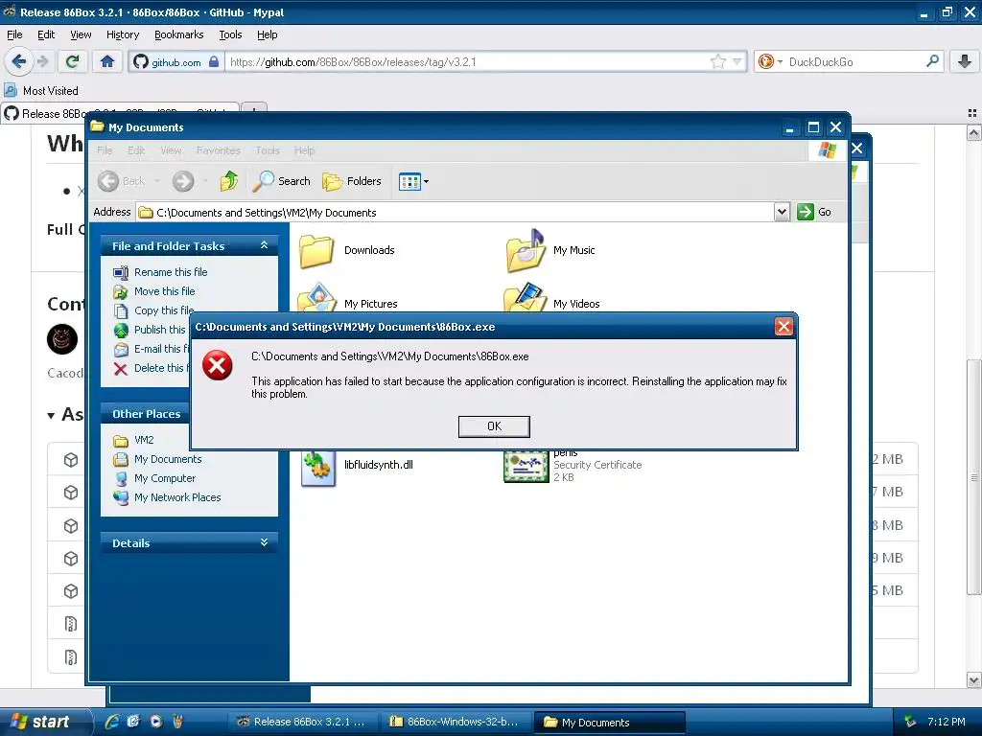The width and height of the screenshot is (982, 736).
Task: Select the My Videos folder icon
Action: (x=525, y=298)
